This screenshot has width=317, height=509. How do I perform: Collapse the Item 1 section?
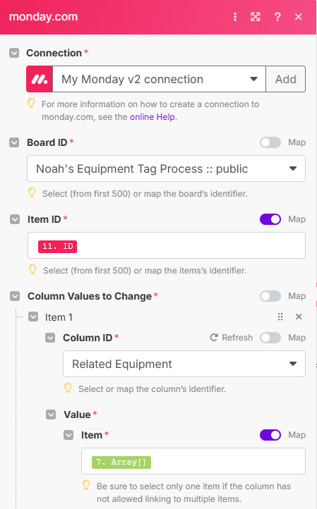coord(33,317)
